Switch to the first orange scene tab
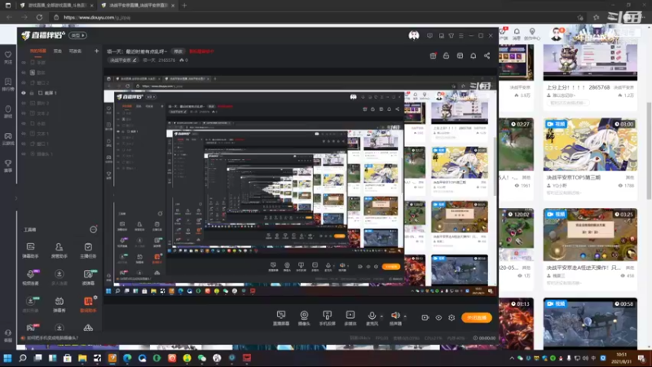652x367 pixels. pyautogui.click(x=37, y=51)
